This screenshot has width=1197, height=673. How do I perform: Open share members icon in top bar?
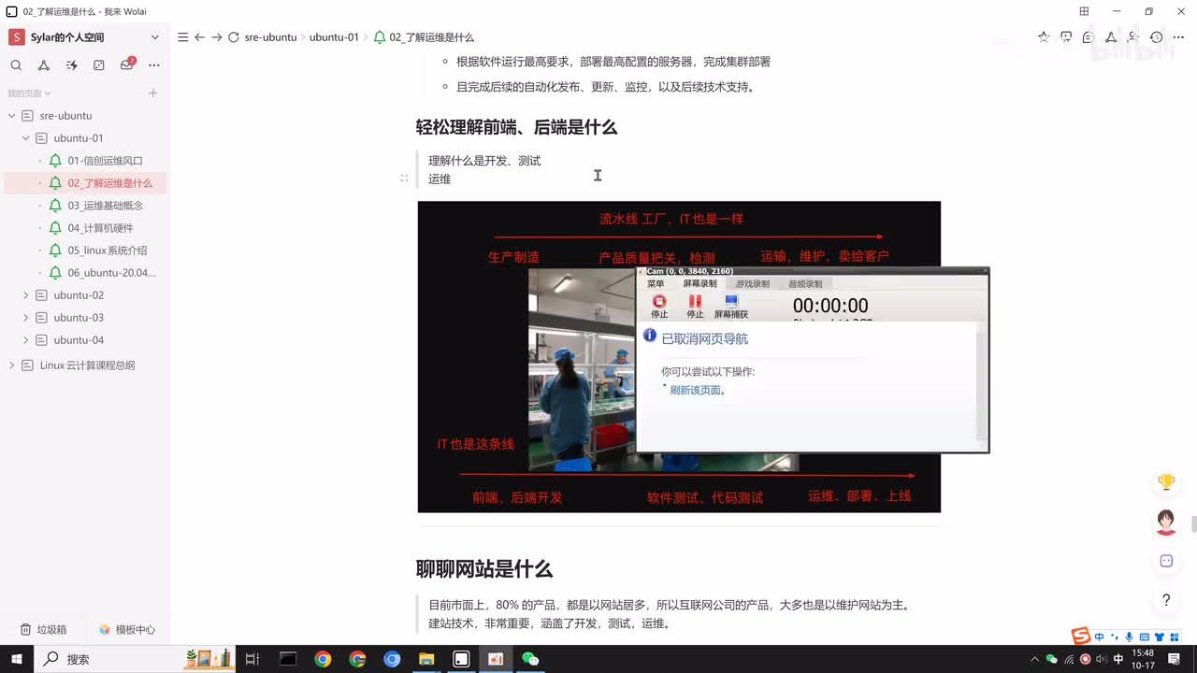pos(1133,37)
